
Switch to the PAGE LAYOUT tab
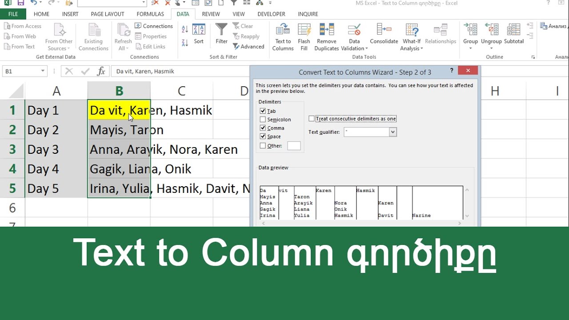107,14
